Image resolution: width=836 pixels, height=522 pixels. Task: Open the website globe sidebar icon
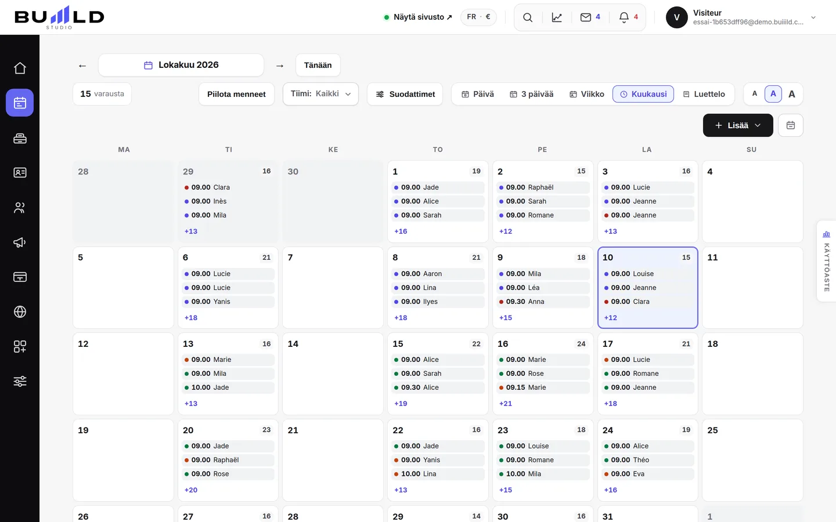[20, 312]
